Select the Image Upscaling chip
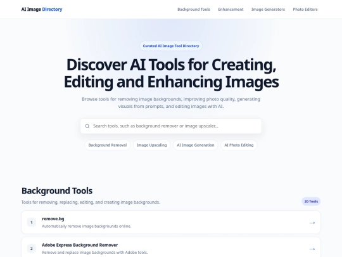Viewport: 342px width, 257px height. (151, 145)
